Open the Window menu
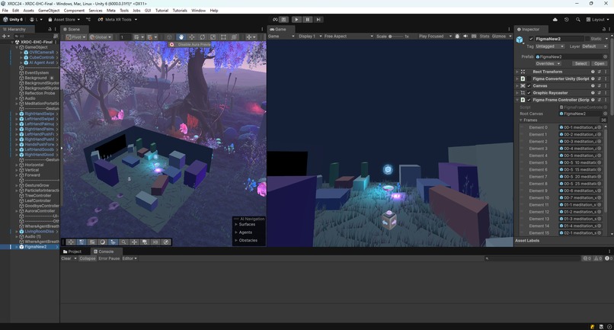 [199, 11]
